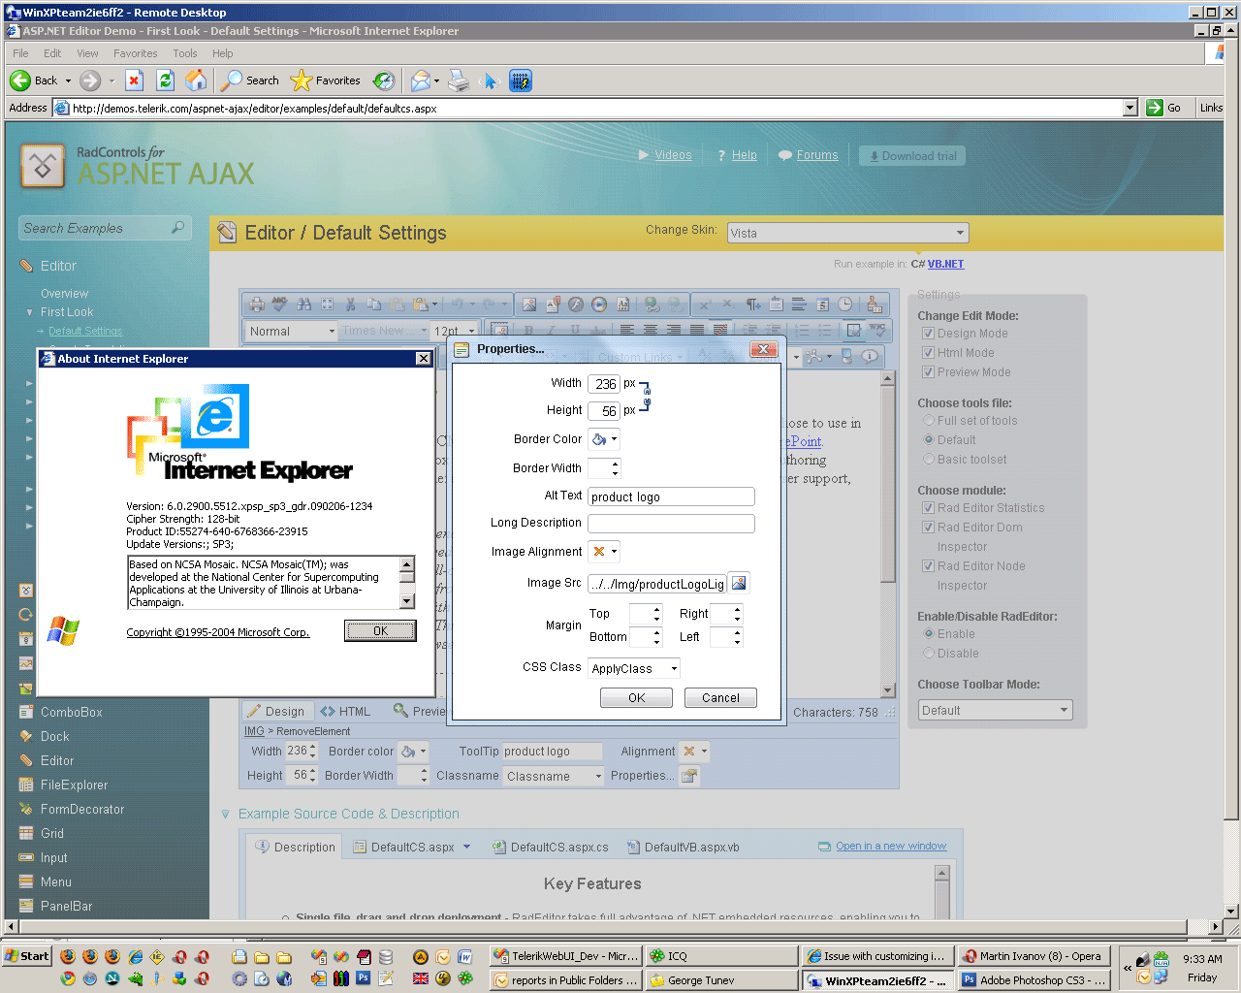The width and height of the screenshot is (1241, 993).
Task: Click OK in the Properties dialog
Action: click(x=636, y=698)
